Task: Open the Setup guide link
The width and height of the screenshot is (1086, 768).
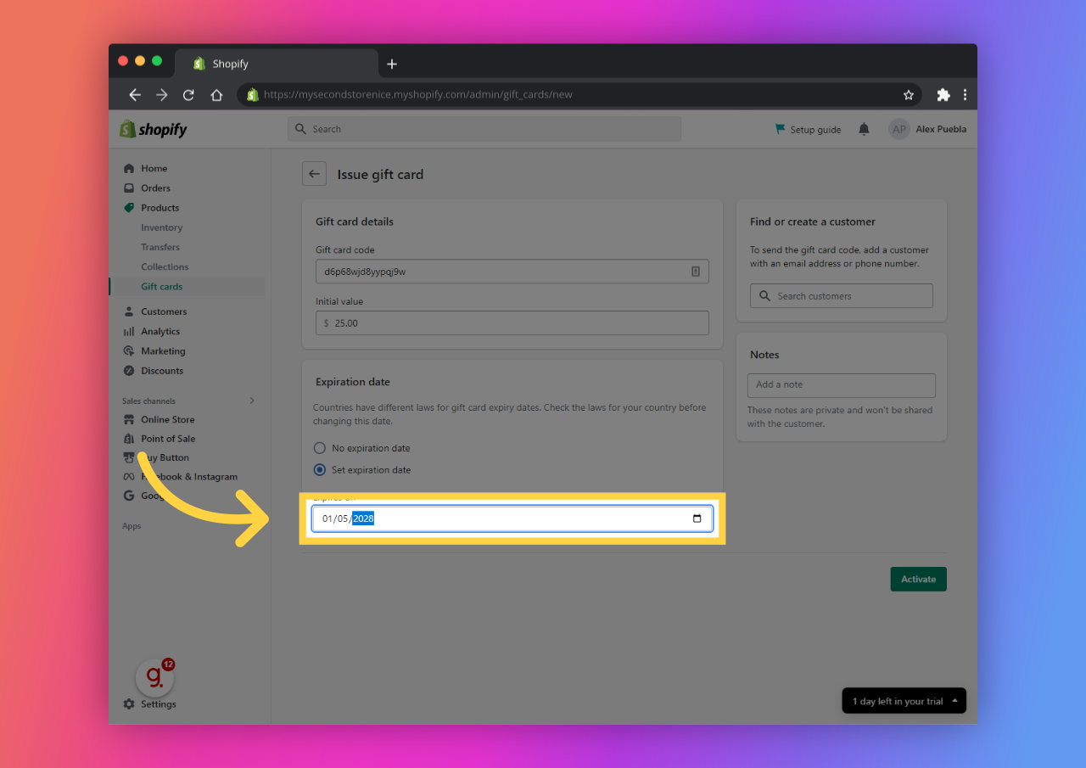Action: [x=808, y=130]
